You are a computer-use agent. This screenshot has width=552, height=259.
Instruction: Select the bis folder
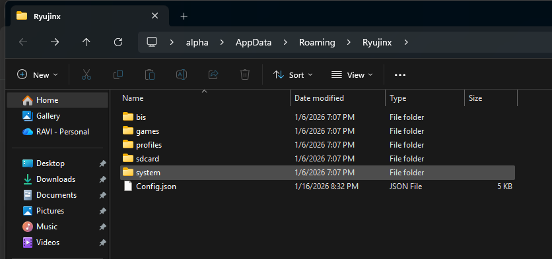[317, 117]
